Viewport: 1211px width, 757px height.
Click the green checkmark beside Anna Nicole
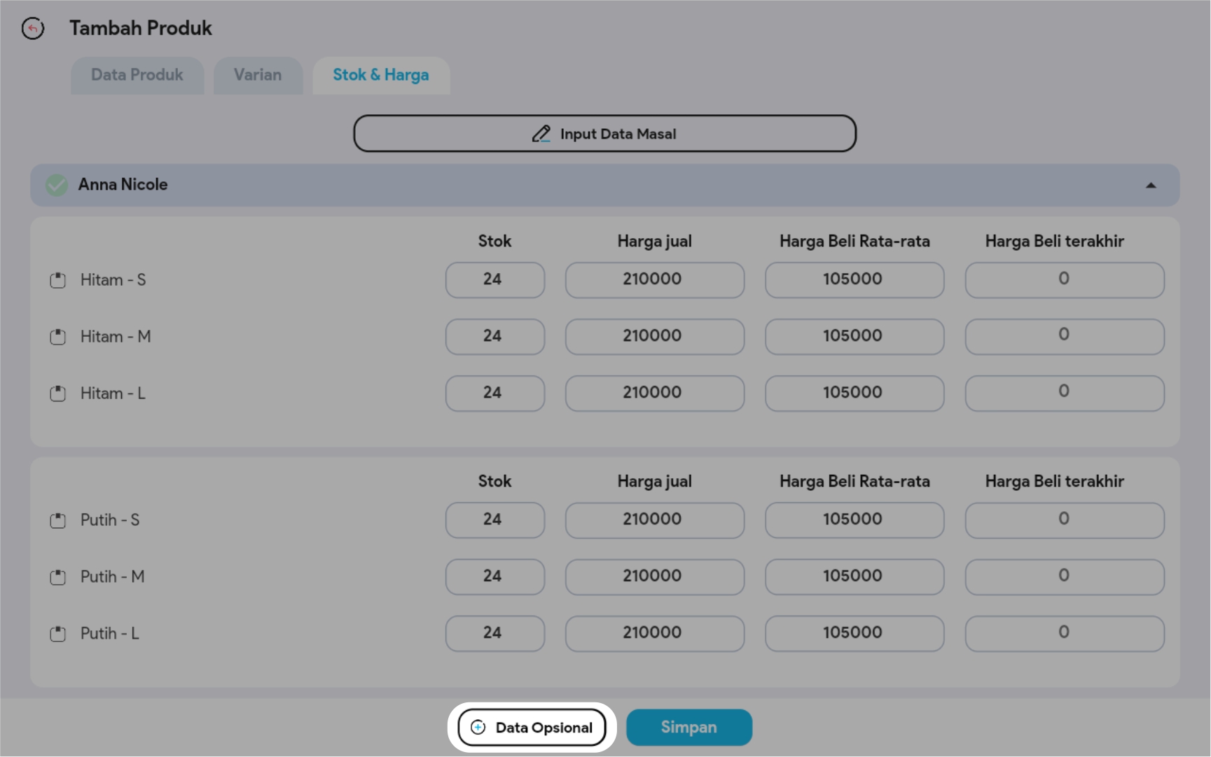tap(57, 185)
